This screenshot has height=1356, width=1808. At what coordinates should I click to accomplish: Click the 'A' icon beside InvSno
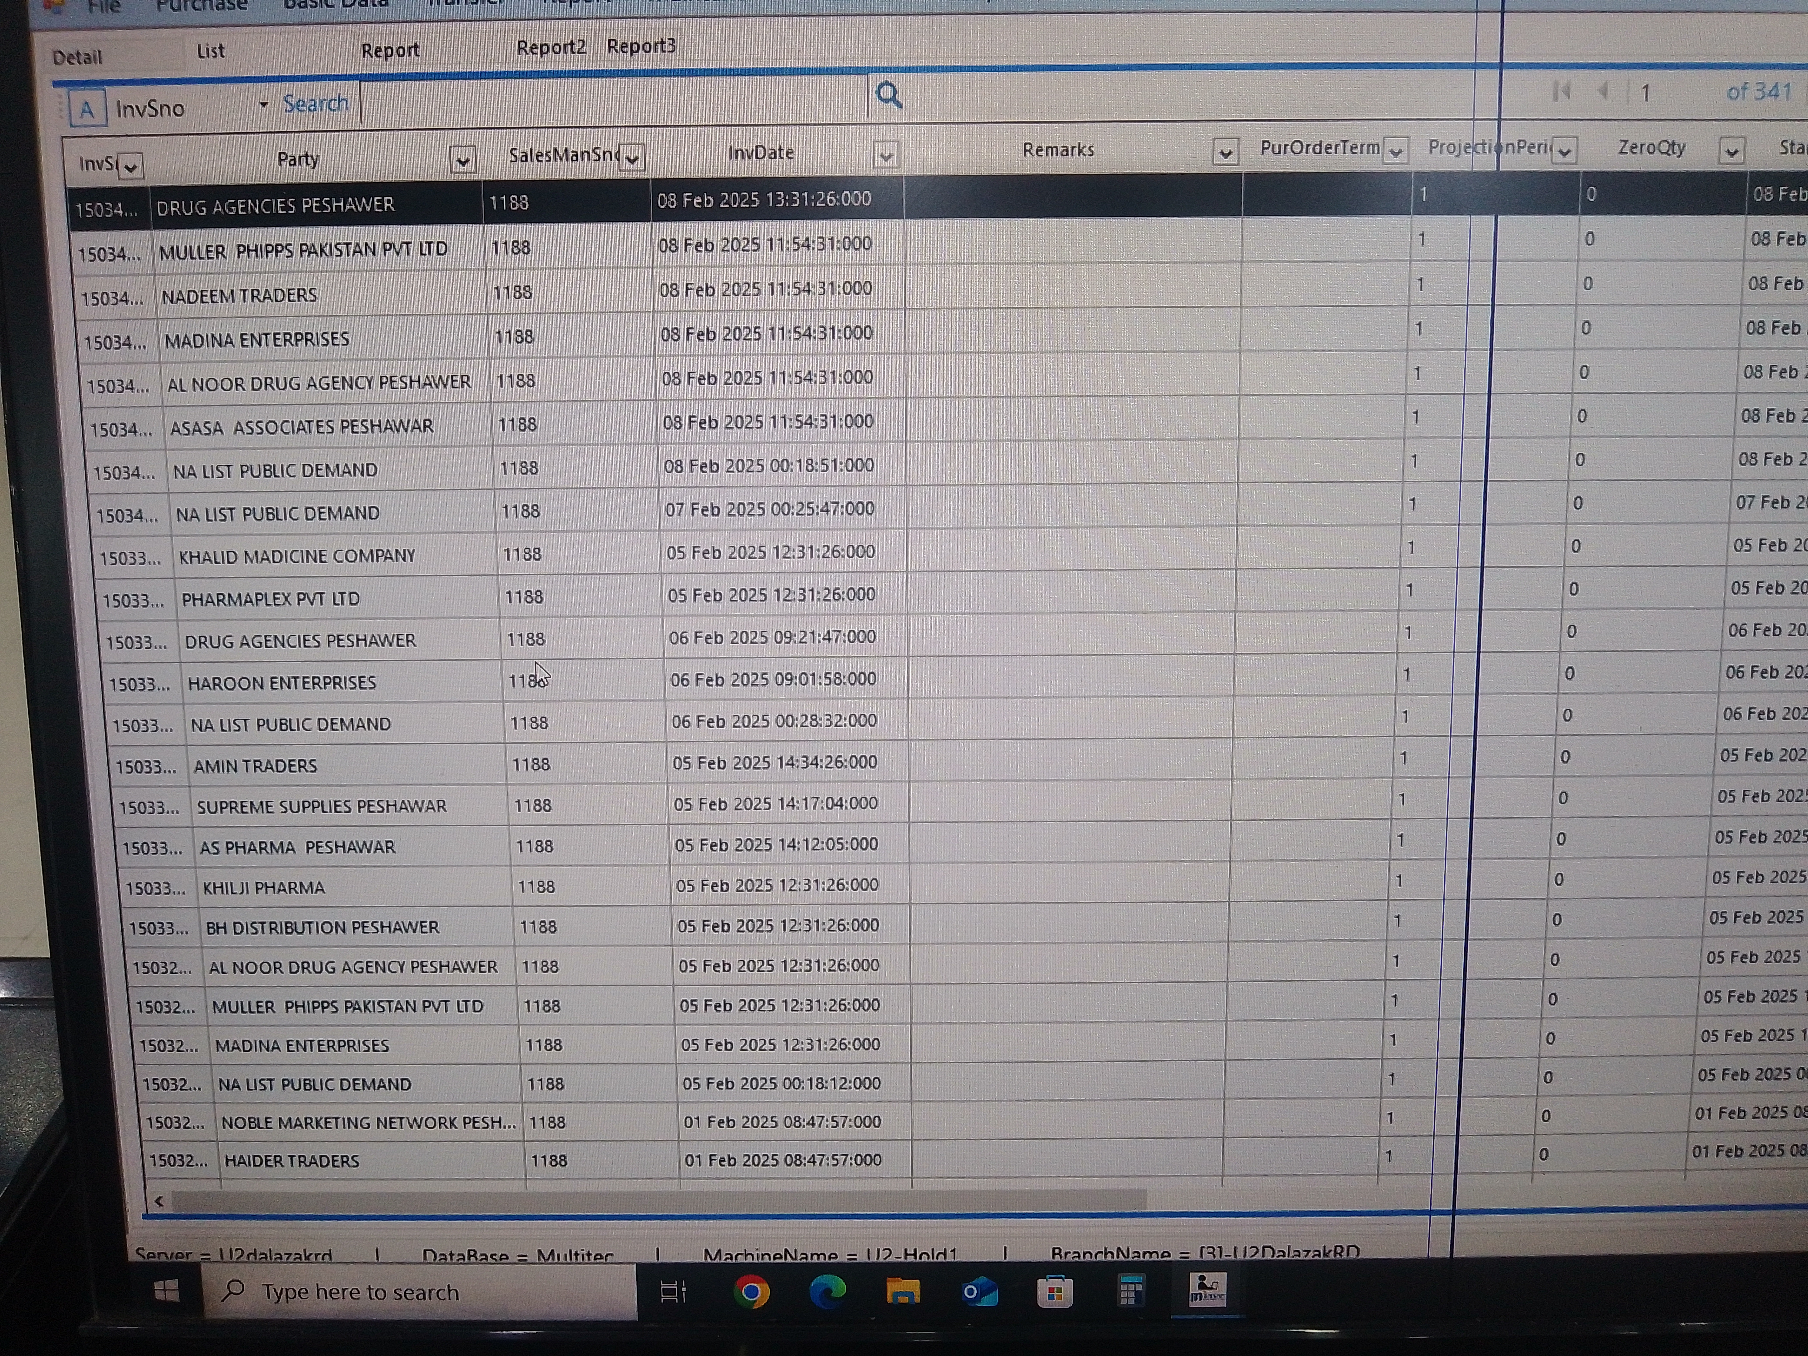(x=87, y=109)
